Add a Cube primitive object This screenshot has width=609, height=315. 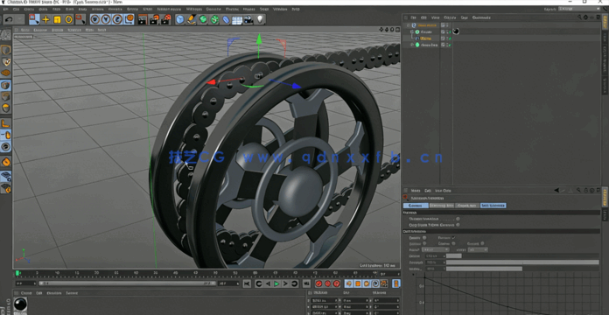coord(180,19)
